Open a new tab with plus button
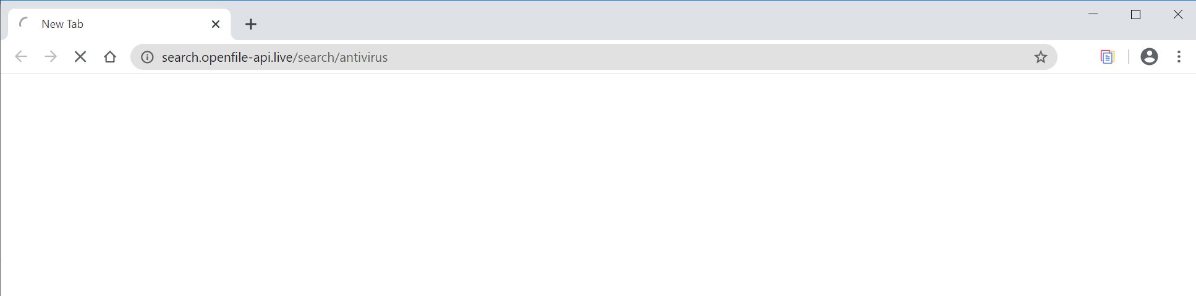The width and height of the screenshot is (1196, 296). point(250,24)
